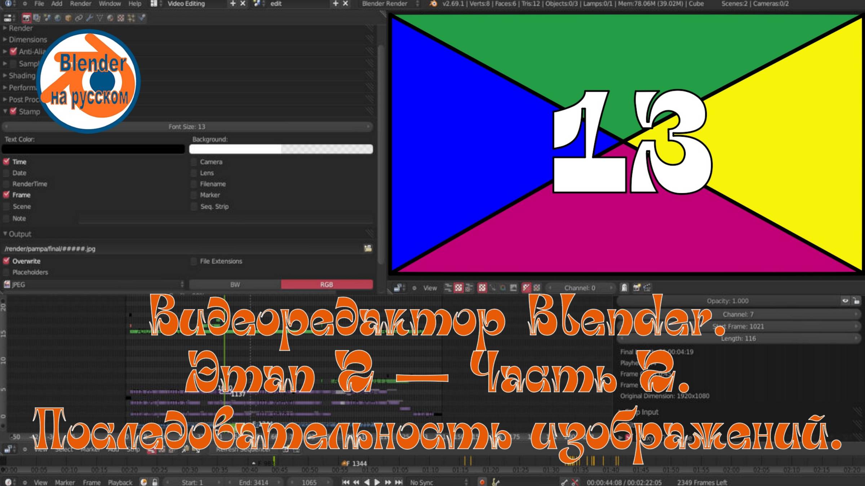The width and height of the screenshot is (865, 486).
Task: Open the View menu in the sequencer header
Action: pyautogui.click(x=430, y=288)
